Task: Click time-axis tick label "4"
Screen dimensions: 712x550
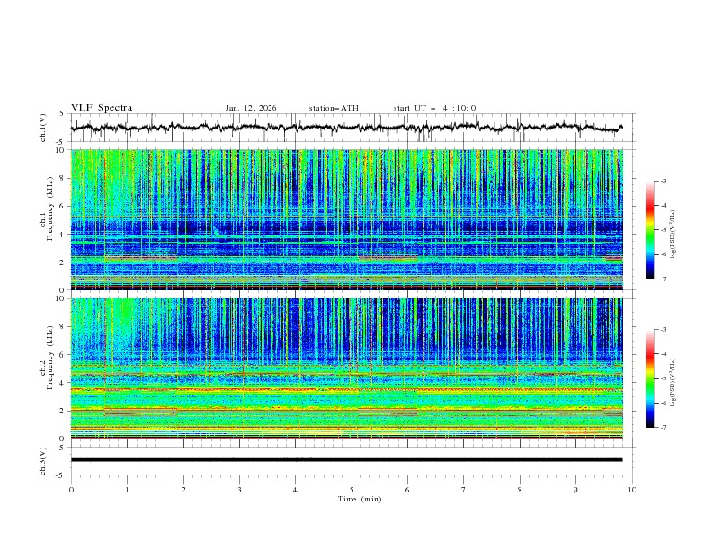Action: (295, 490)
